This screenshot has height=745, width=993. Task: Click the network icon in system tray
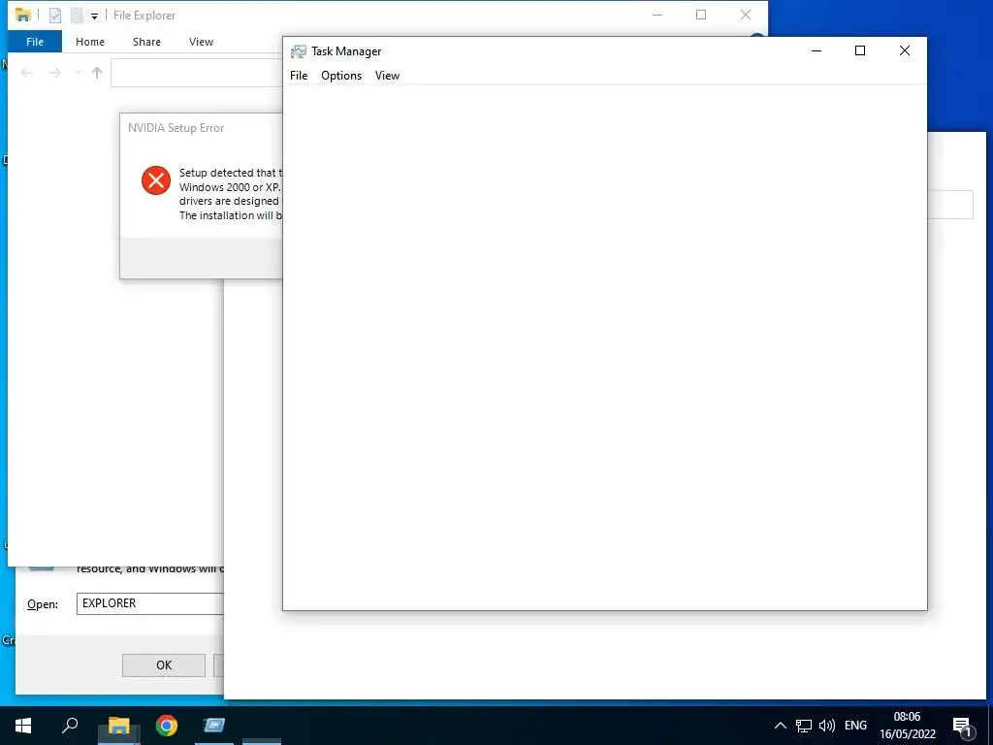804,726
